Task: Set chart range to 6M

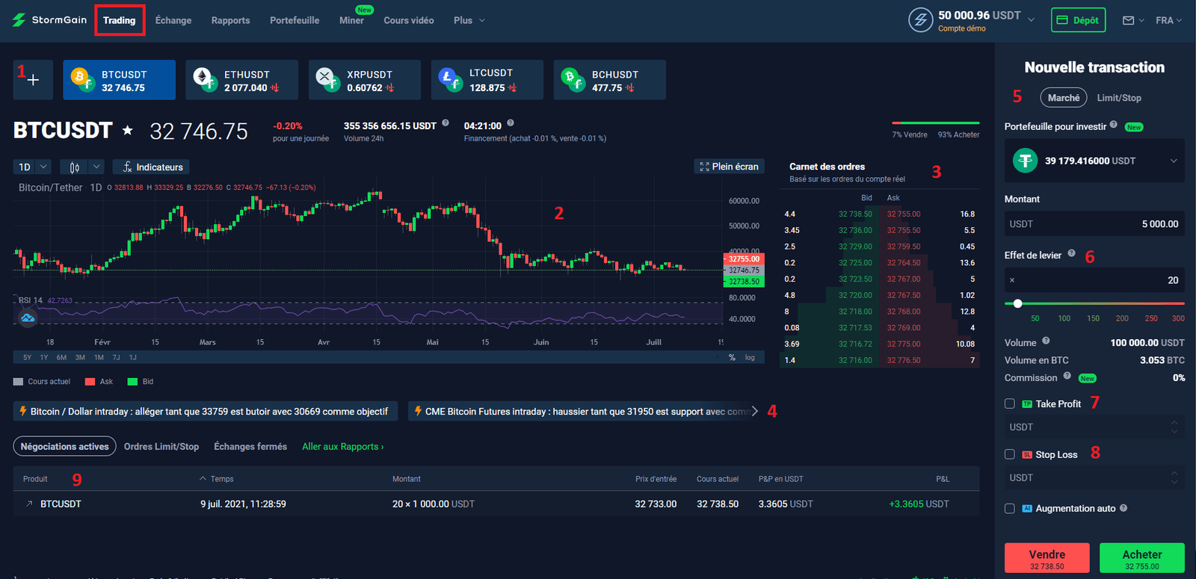Action: click(x=61, y=358)
